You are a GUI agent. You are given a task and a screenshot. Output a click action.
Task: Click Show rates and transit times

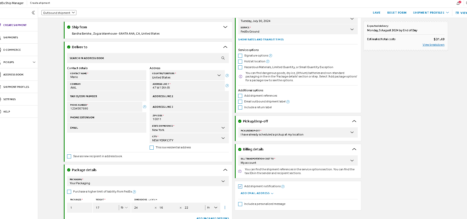click(261, 40)
